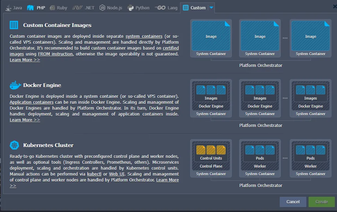
Task: Open the system containers link
Action: tap(144, 36)
